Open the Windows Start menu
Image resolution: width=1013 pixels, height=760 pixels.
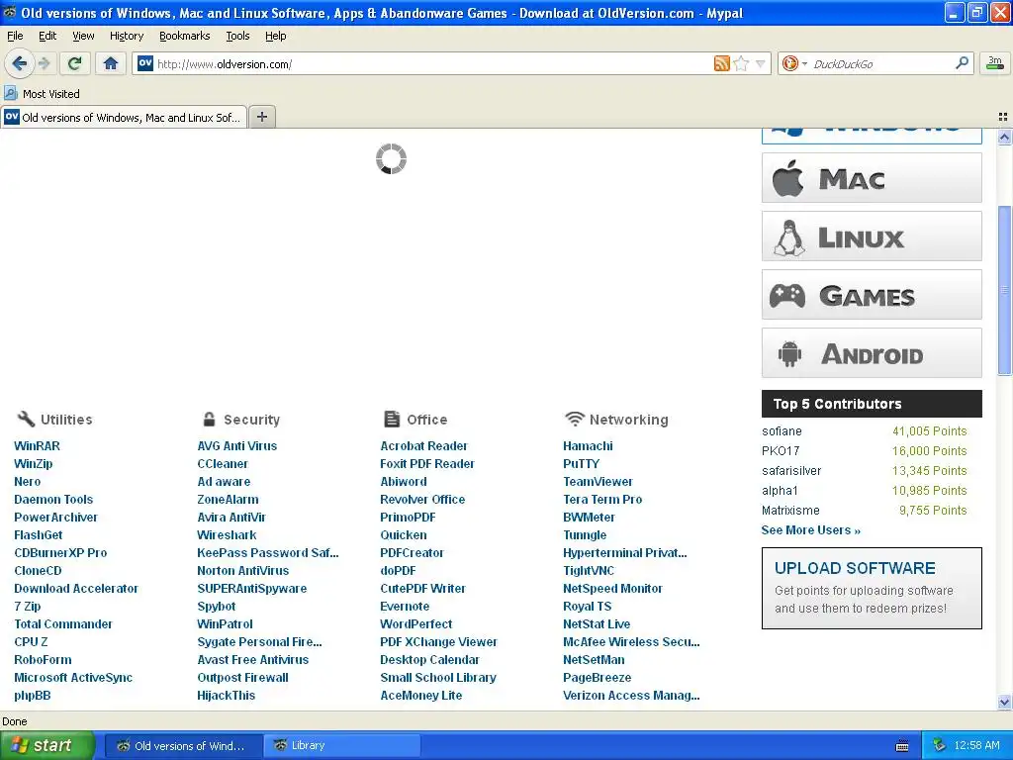47,745
